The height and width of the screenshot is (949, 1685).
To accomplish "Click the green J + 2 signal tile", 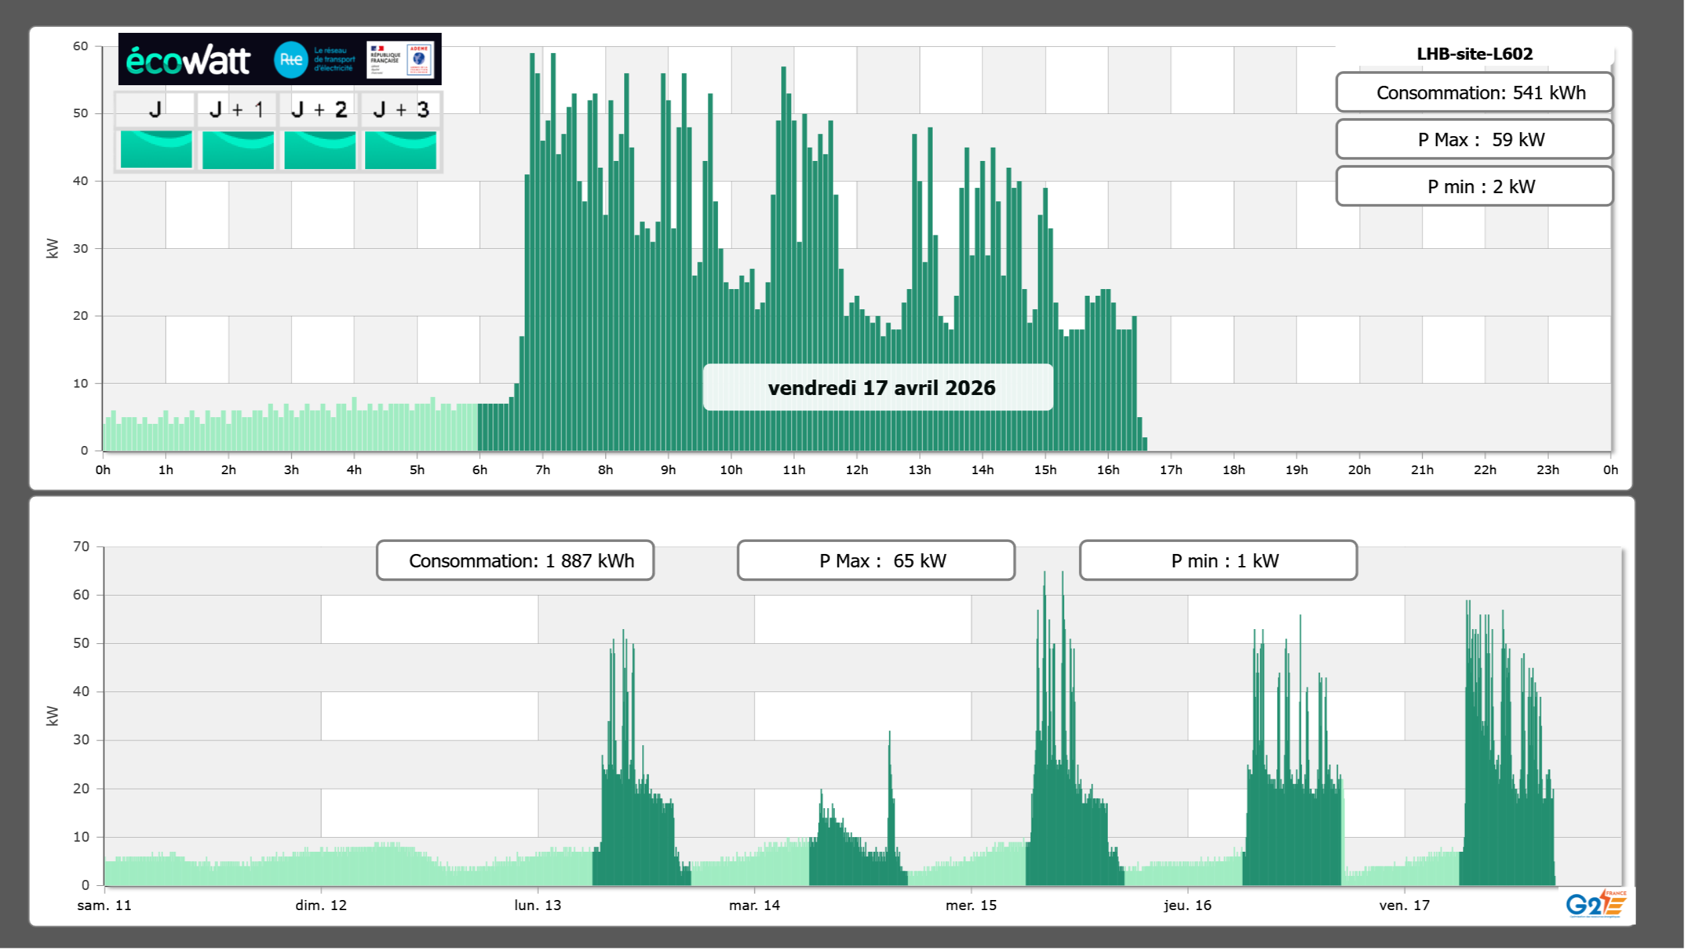I will click(319, 149).
